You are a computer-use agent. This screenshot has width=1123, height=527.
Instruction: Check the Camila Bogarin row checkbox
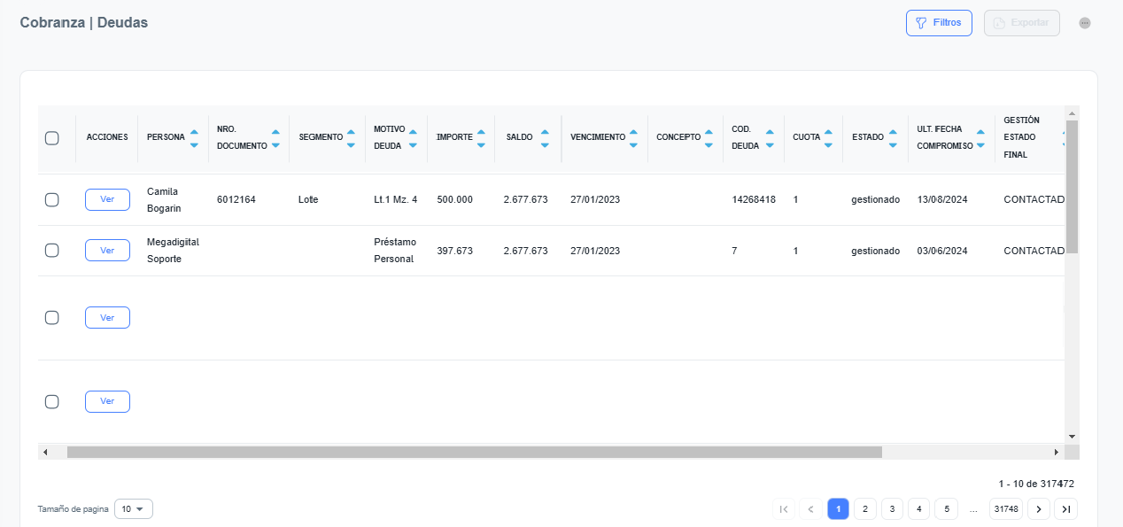pos(52,200)
